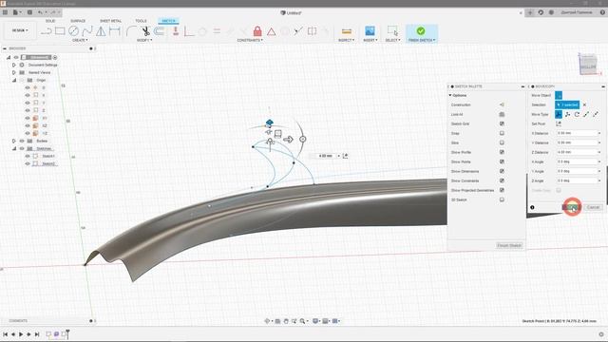Viewport: 608px width, 342px height.
Task: Click the Insert image icon
Action: [370, 31]
